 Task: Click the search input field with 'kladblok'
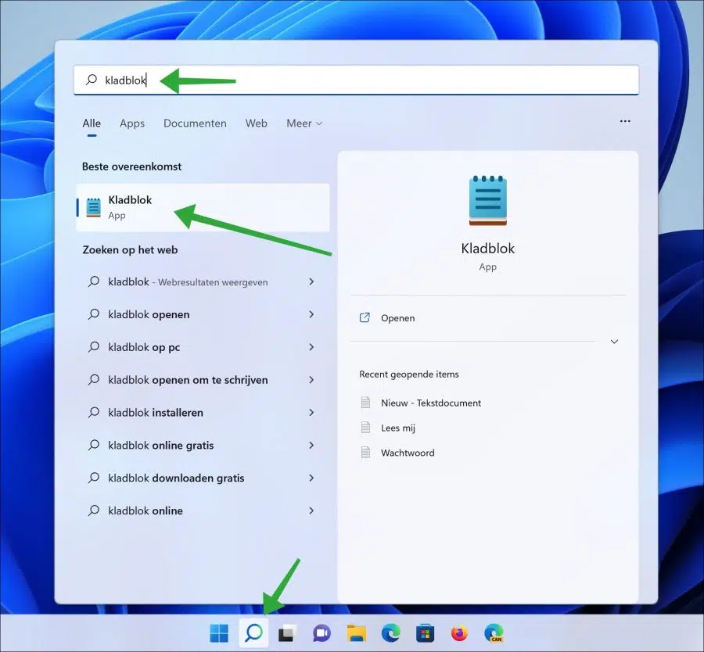[356, 80]
